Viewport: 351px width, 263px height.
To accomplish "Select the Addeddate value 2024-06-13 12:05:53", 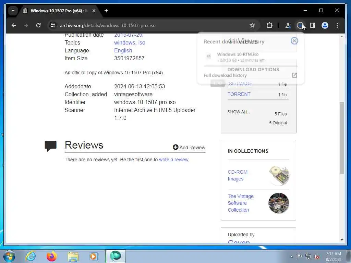I will coord(140,86).
